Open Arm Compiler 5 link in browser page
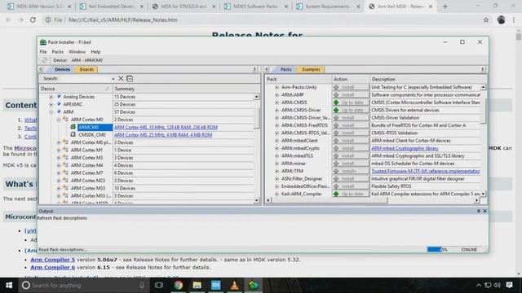522x293 pixels. 52,260
